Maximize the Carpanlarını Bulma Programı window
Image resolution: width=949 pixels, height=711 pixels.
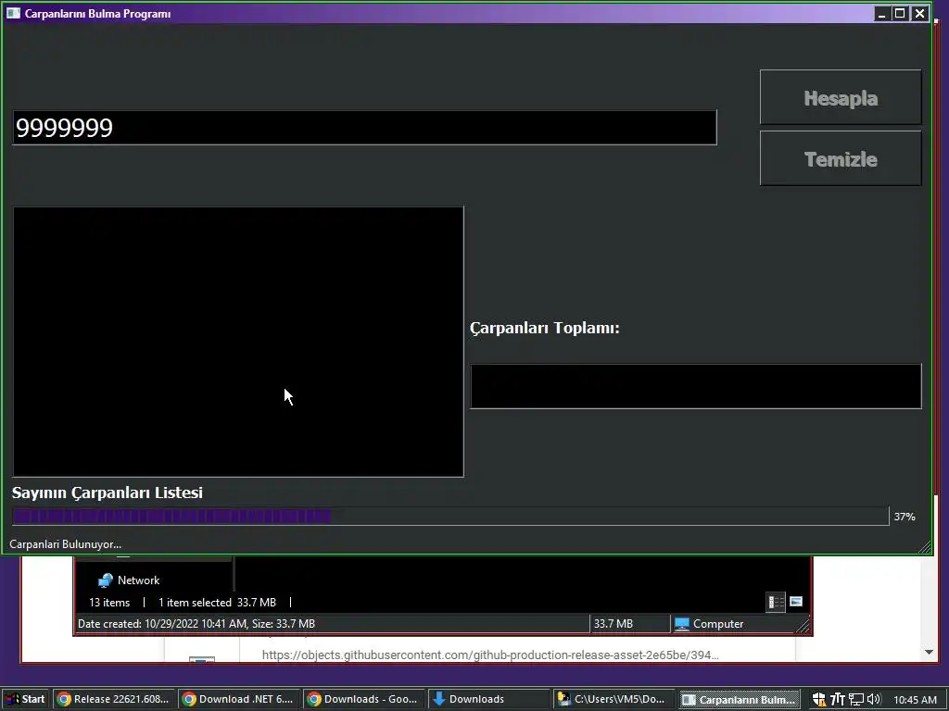point(900,13)
